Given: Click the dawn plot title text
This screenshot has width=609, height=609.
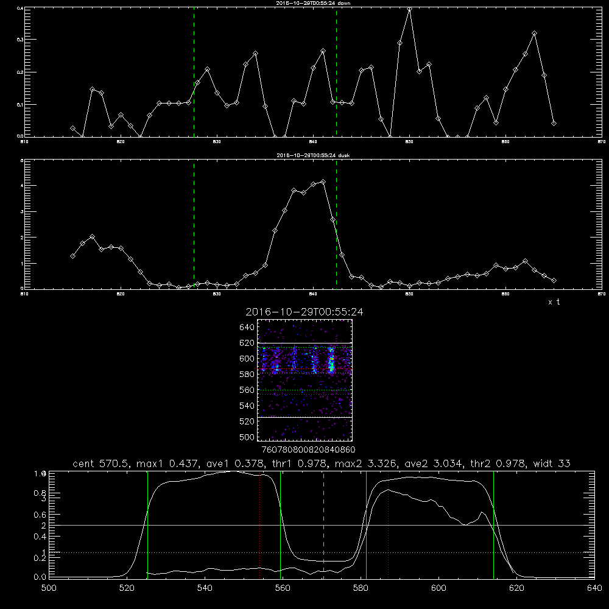Looking at the screenshot, I should pyautogui.click(x=313, y=3).
